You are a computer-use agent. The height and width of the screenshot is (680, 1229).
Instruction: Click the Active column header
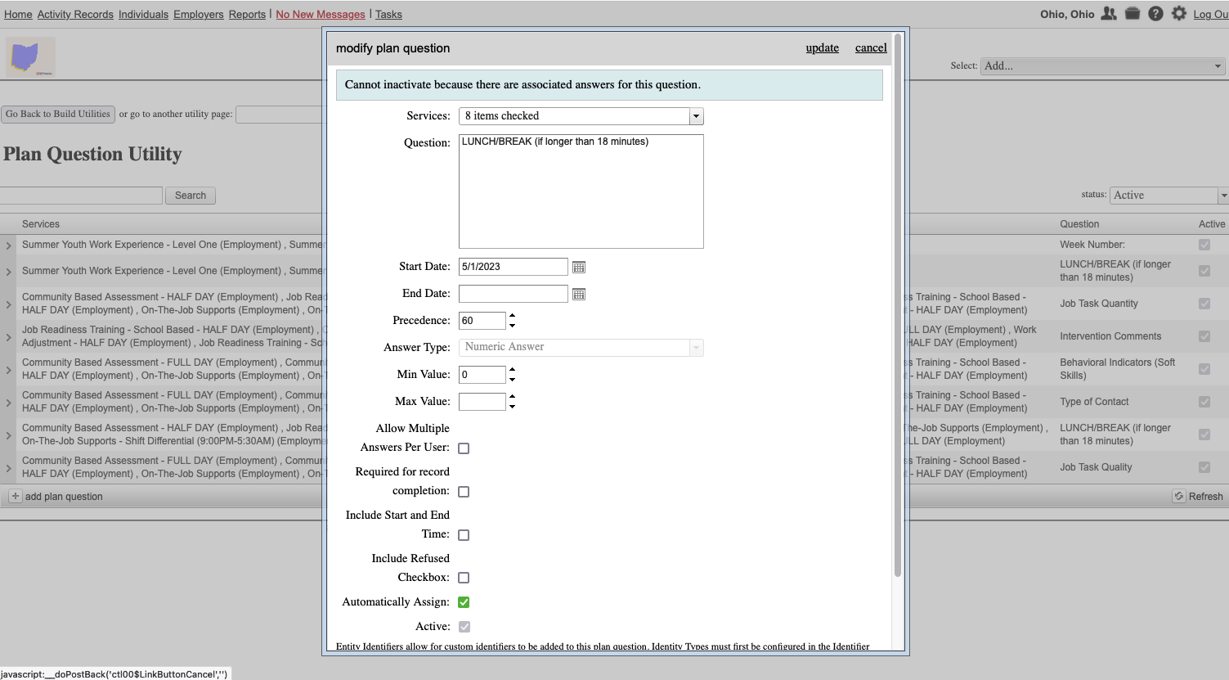[1212, 224]
